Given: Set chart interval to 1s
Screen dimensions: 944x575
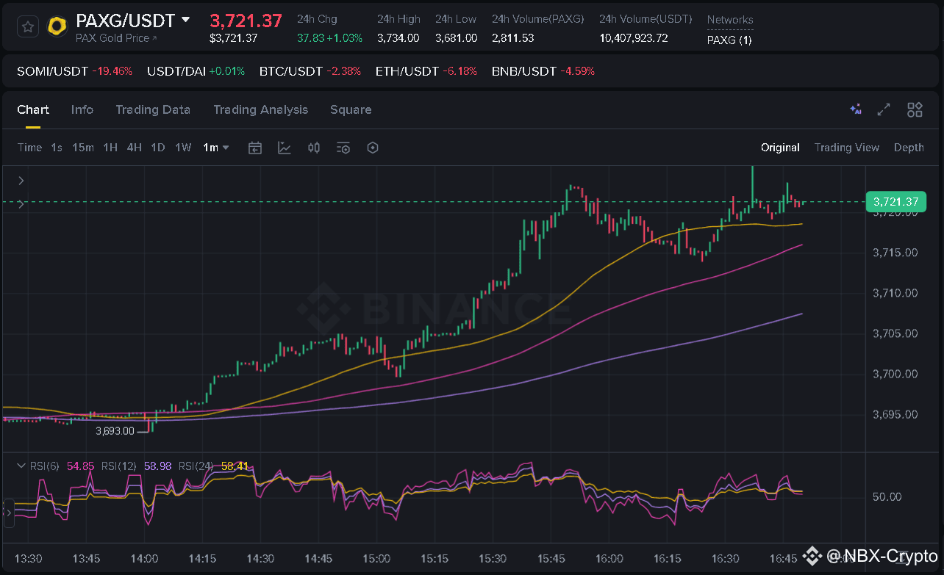Looking at the screenshot, I should (x=57, y=148).
